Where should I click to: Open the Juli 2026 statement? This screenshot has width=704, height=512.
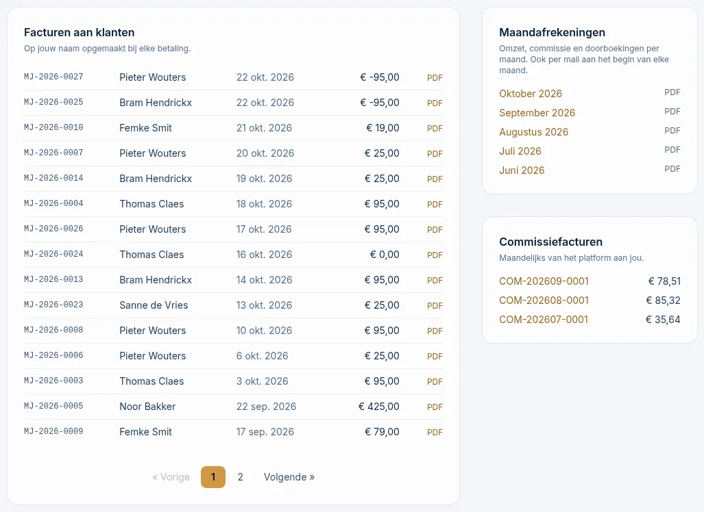pyautogui.click(x=520, y=151)
